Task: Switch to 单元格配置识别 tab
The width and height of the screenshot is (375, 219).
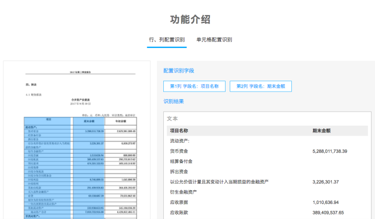Action: (214, 40)
